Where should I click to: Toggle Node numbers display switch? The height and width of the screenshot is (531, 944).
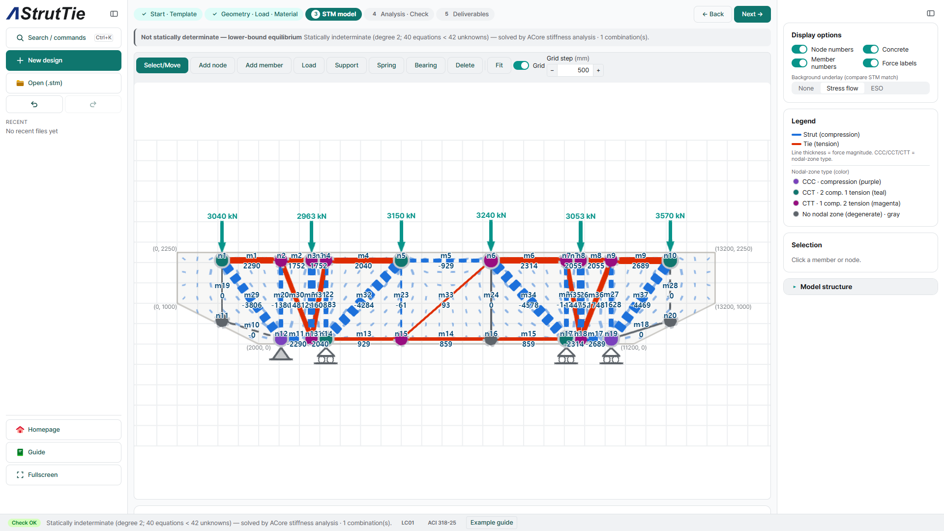coord(799,49)
